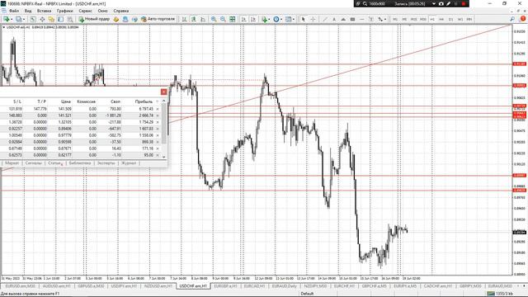Expand the Periods clock dropdown arrow
The image size is (528, 297).
[x=281, y=19]
